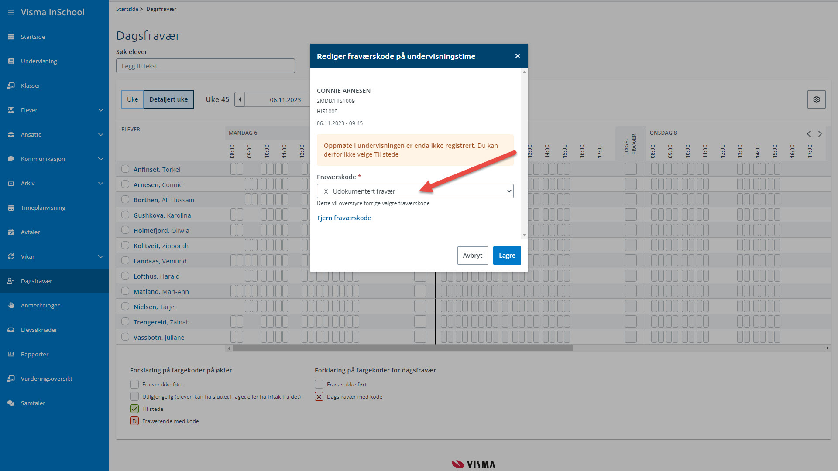Open the Fraværskode dropdown
Image resolution: width=838 pixels, height=471 pixels.
point(415,191)
